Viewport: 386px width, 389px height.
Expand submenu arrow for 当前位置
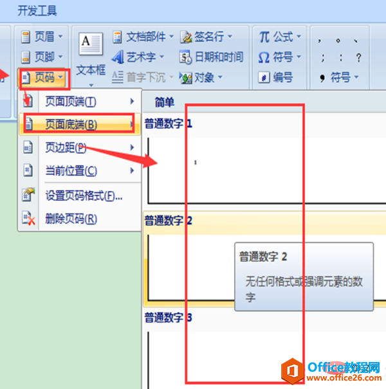132,170
